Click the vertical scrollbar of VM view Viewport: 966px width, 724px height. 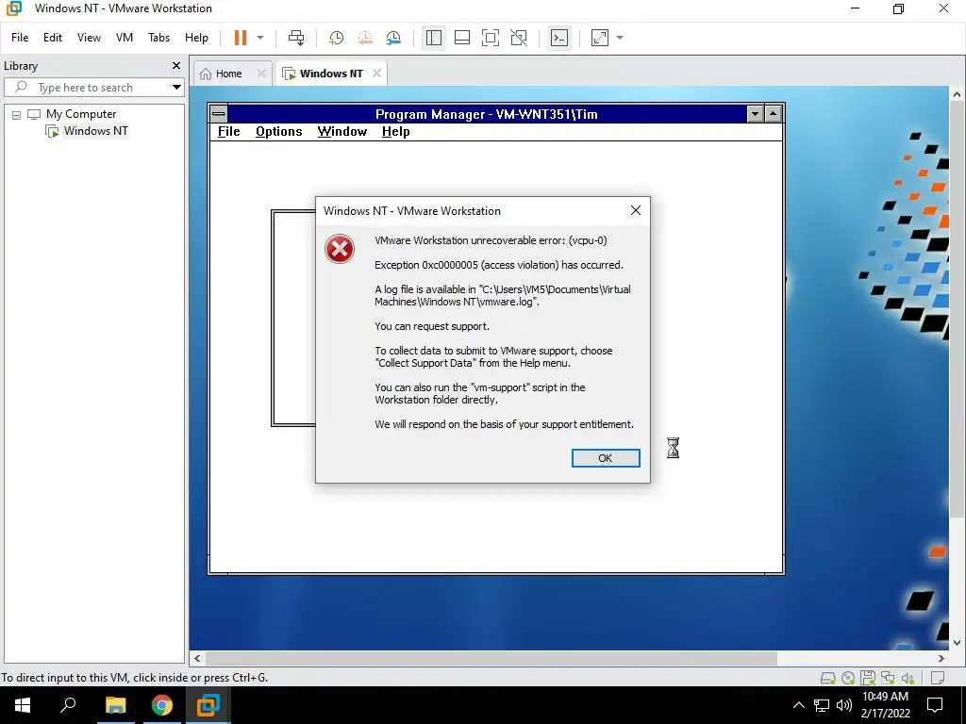[957, 308]
